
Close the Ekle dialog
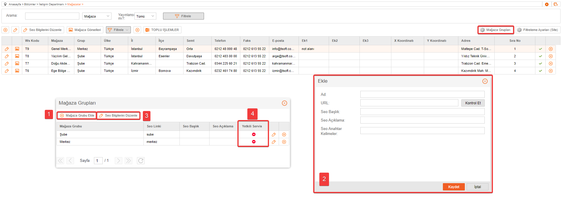(485, 81)
